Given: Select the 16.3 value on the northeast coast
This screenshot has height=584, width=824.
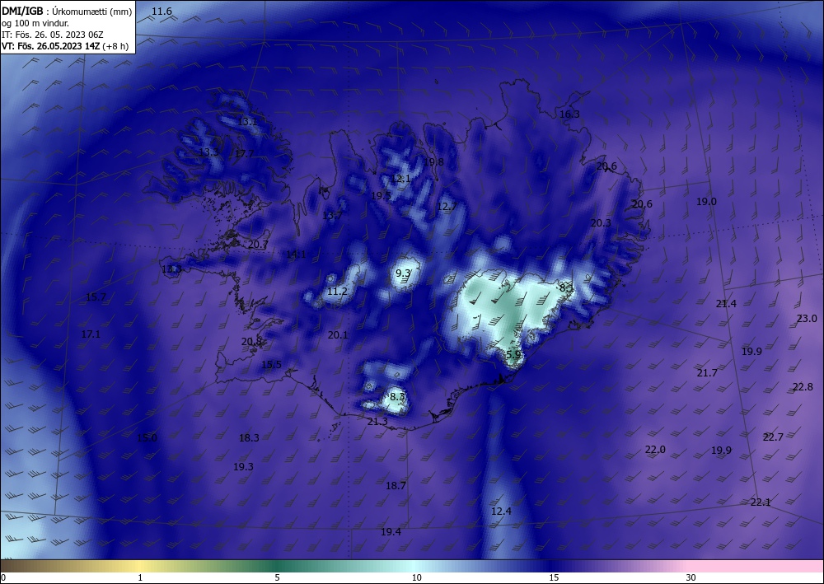Looking at the screenshot, I should point(569,114).
